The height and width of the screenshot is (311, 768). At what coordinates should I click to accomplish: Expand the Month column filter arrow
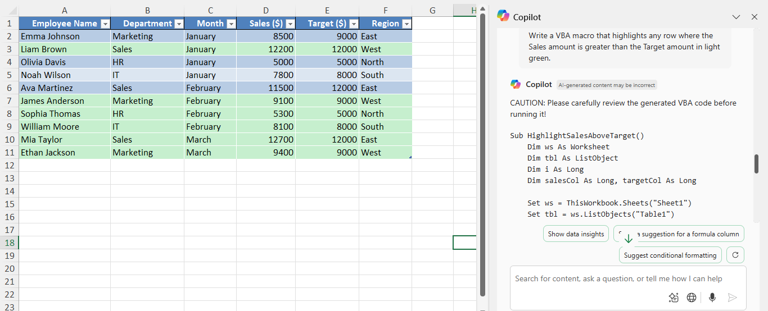231,24
